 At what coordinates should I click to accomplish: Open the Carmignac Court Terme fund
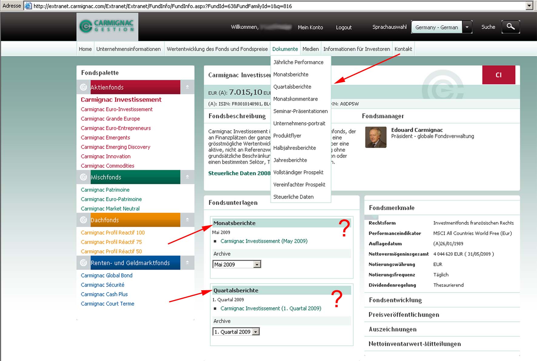click(x=108, y=304)
